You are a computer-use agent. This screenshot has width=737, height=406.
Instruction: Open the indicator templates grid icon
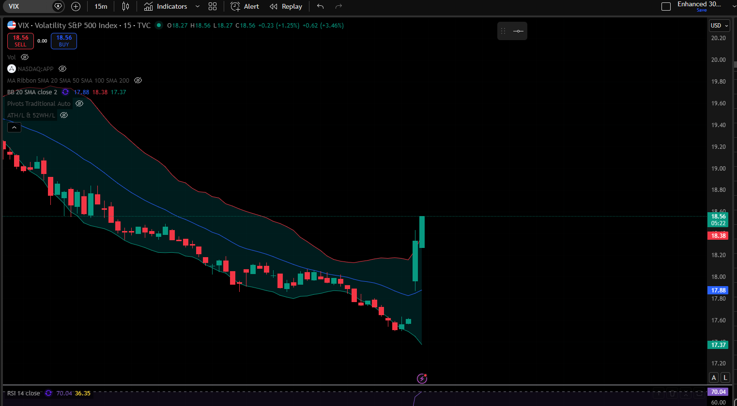[213, 6]
